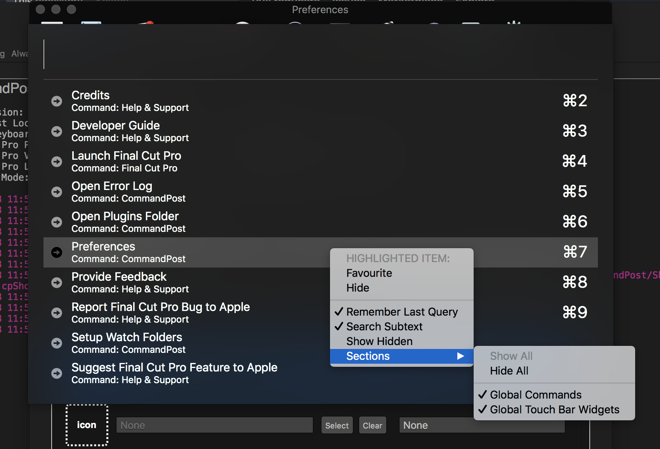Select Launch Final Cut Pro row

pyautogui.click(x=320, y=162)
